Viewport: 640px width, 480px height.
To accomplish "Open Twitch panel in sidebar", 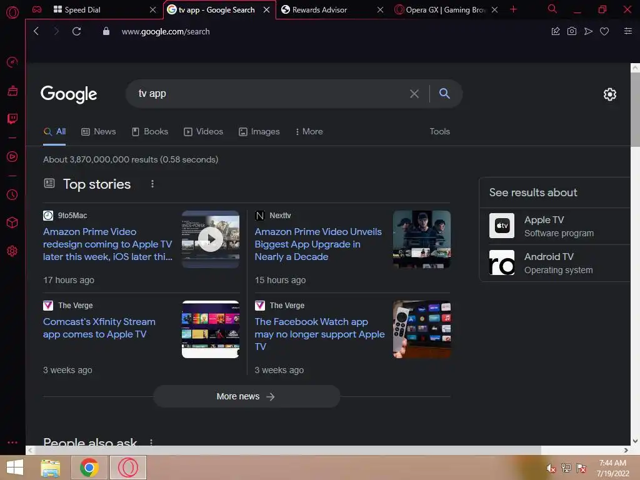I will (x=12, y=119).
